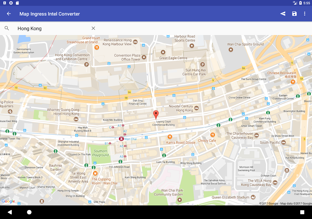Tap the Wan Chai Sports Ground marker

click(231, 50)
